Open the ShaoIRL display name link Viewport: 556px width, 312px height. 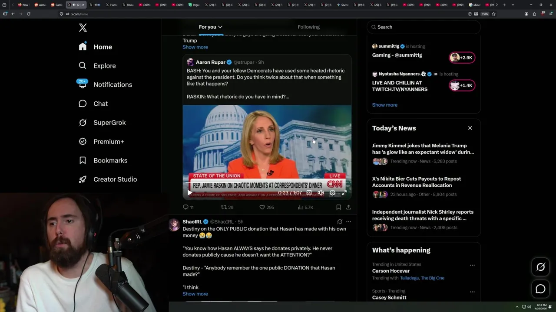pyautogui.click(x=192, y=221)
